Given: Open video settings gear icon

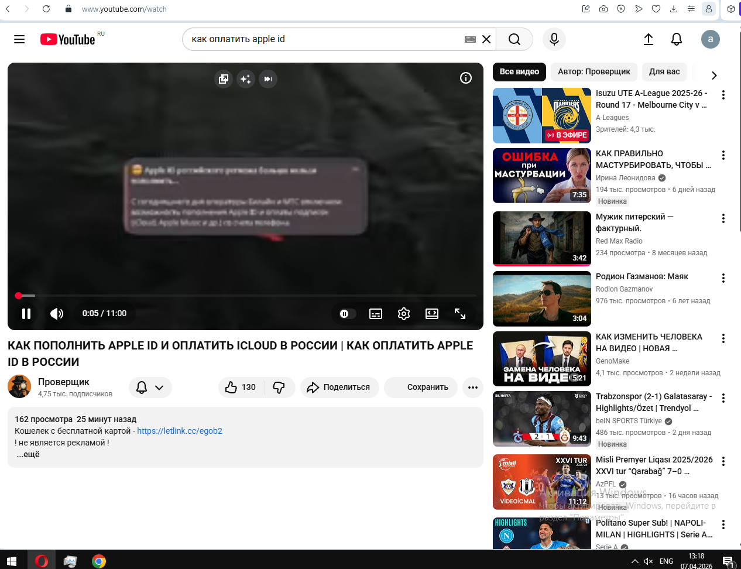Looking at the screenshot, I should click(x=403, y=314).
